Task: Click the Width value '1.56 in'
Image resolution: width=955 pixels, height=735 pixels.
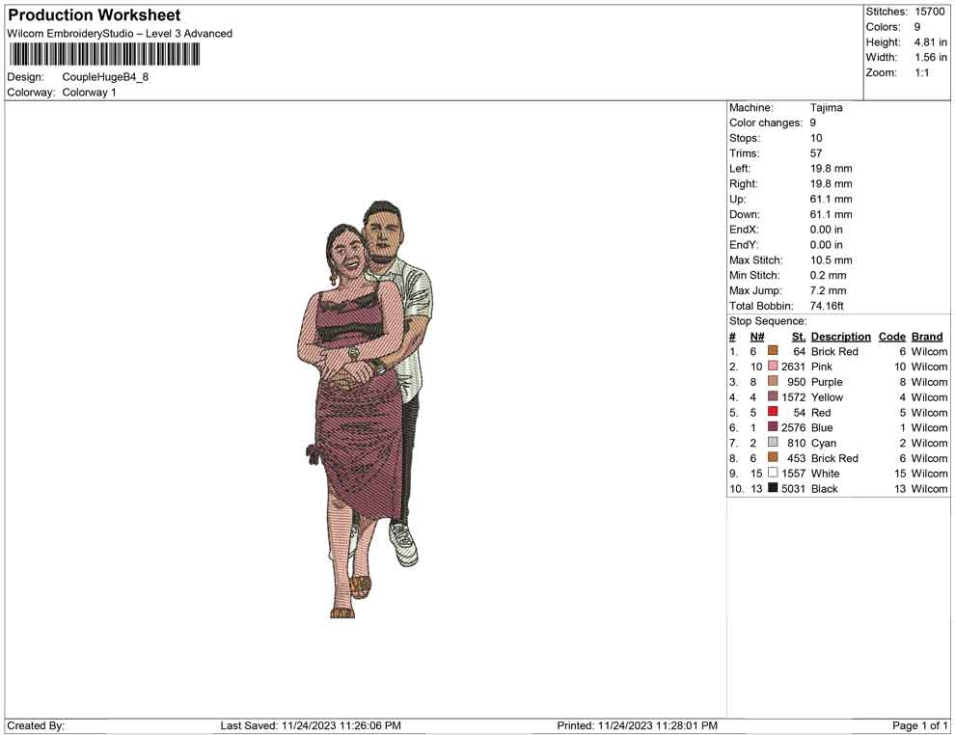Action: [x=930, y=57]
